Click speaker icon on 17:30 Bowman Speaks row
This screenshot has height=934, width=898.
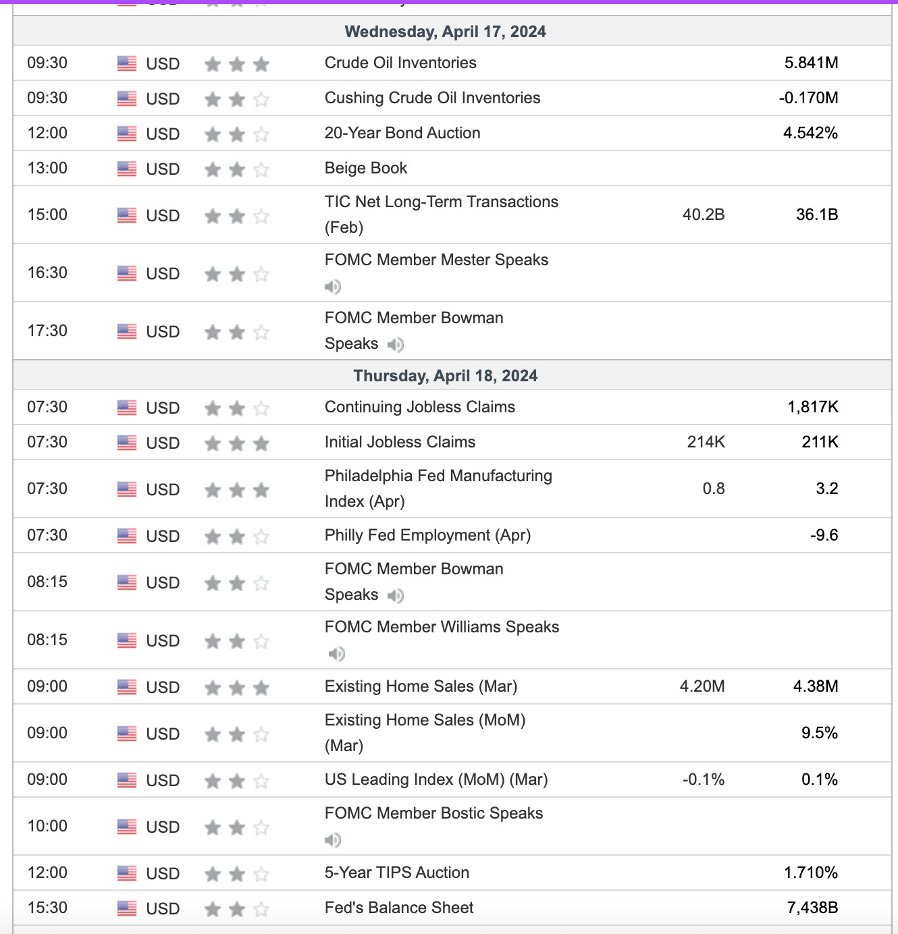(396, 345)
